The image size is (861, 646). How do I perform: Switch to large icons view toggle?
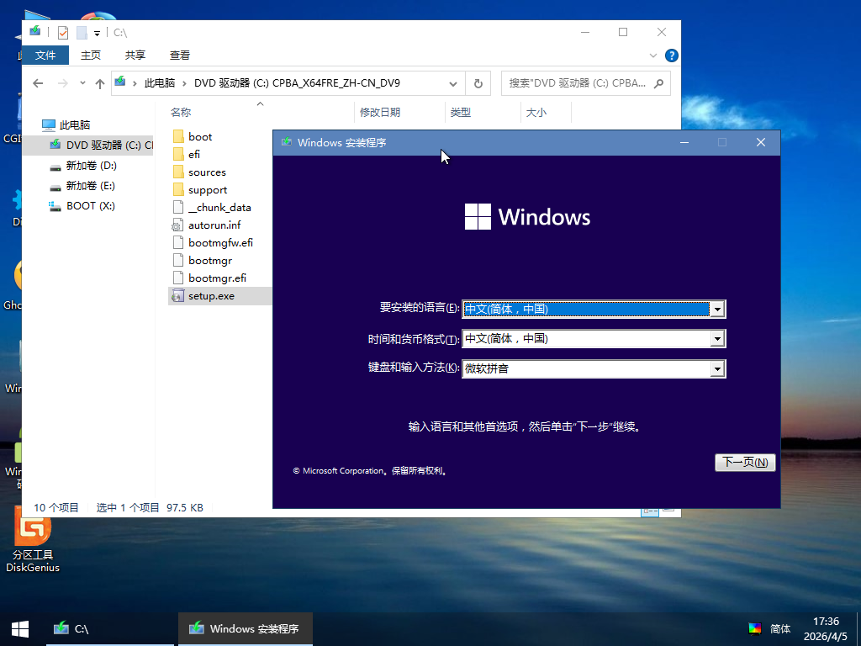pyautogui.click(x=669, y=510)
